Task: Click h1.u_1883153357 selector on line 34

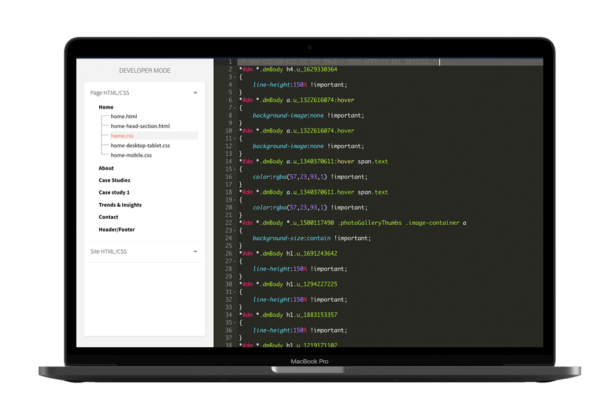Action: pos(312,315)
